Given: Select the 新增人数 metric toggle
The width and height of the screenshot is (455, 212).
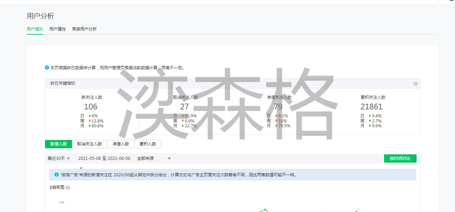Looking at the screenshot, I should pyautogui.click(x=59, y=144).
